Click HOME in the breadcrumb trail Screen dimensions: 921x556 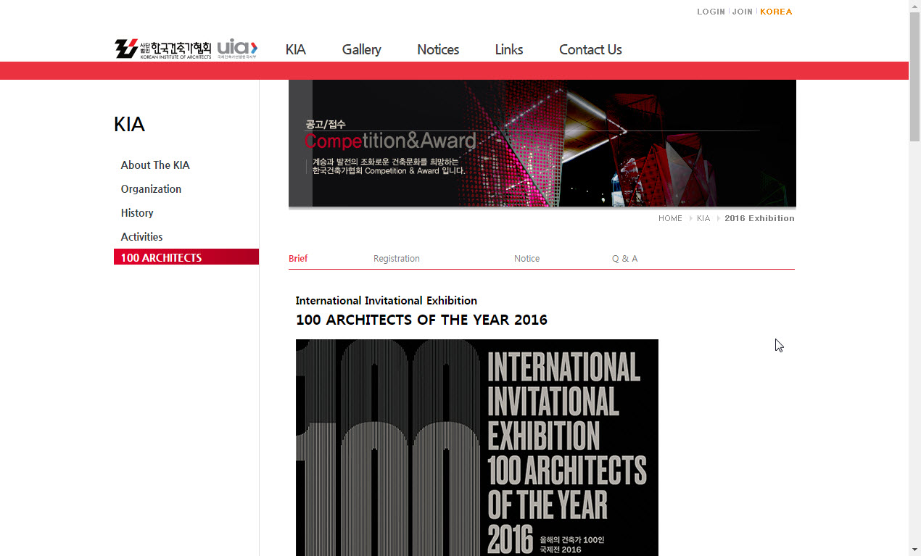[x=670, y=218]
